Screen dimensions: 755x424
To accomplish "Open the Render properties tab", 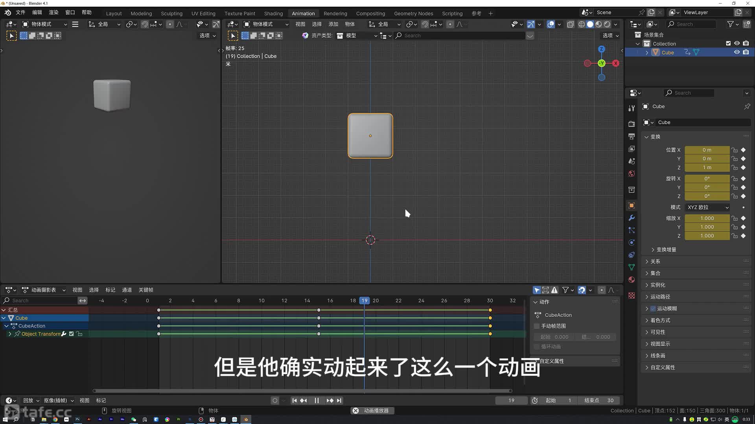I will pos(632,124).
